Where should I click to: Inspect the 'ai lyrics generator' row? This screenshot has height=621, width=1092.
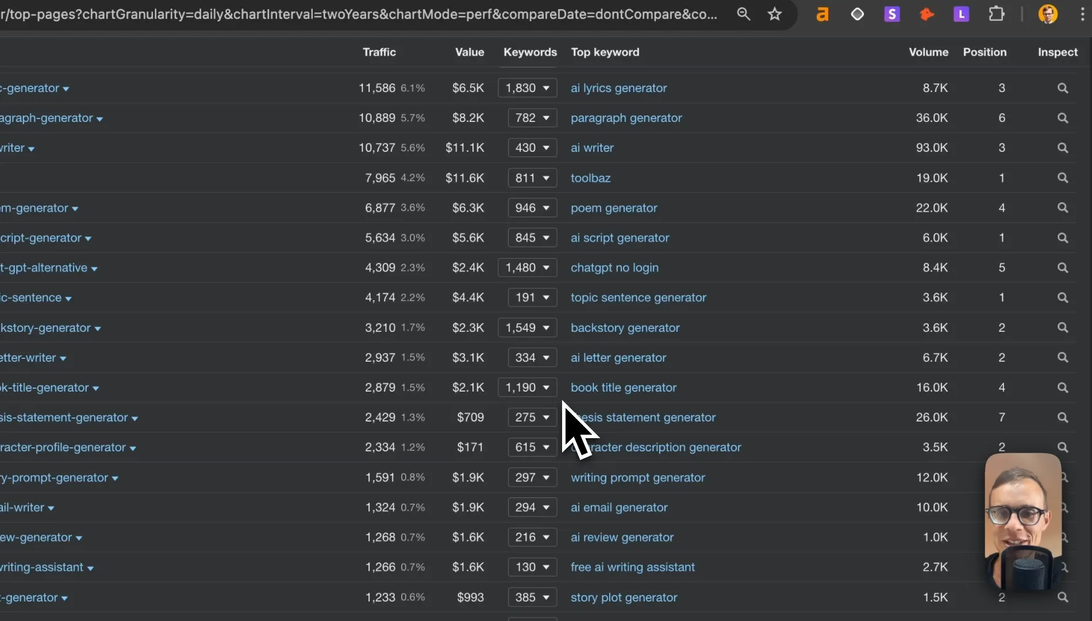point(1063,88)
